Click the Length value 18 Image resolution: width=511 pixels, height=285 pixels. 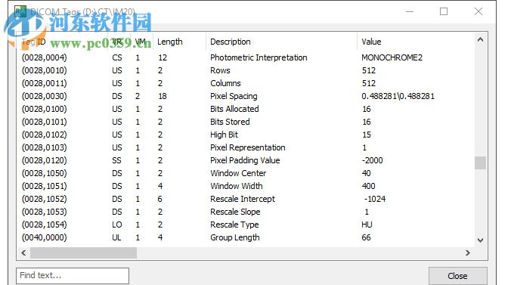[x=163, y=96]
